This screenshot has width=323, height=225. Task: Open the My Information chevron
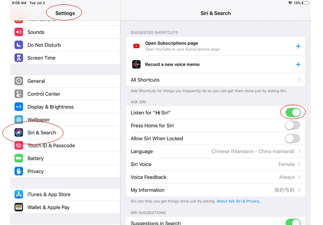point(299,190)
